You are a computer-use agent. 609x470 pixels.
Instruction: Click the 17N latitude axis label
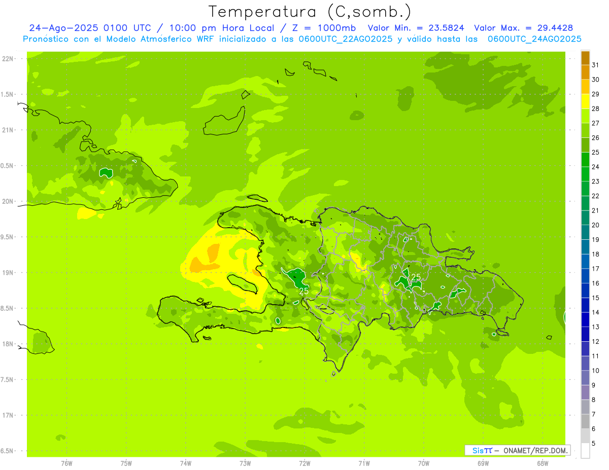click(x=9, y=415)
